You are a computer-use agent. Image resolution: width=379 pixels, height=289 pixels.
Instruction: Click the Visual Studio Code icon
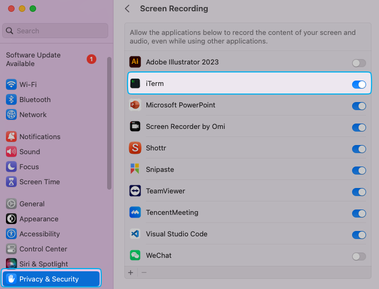click(x=135, y=234)
